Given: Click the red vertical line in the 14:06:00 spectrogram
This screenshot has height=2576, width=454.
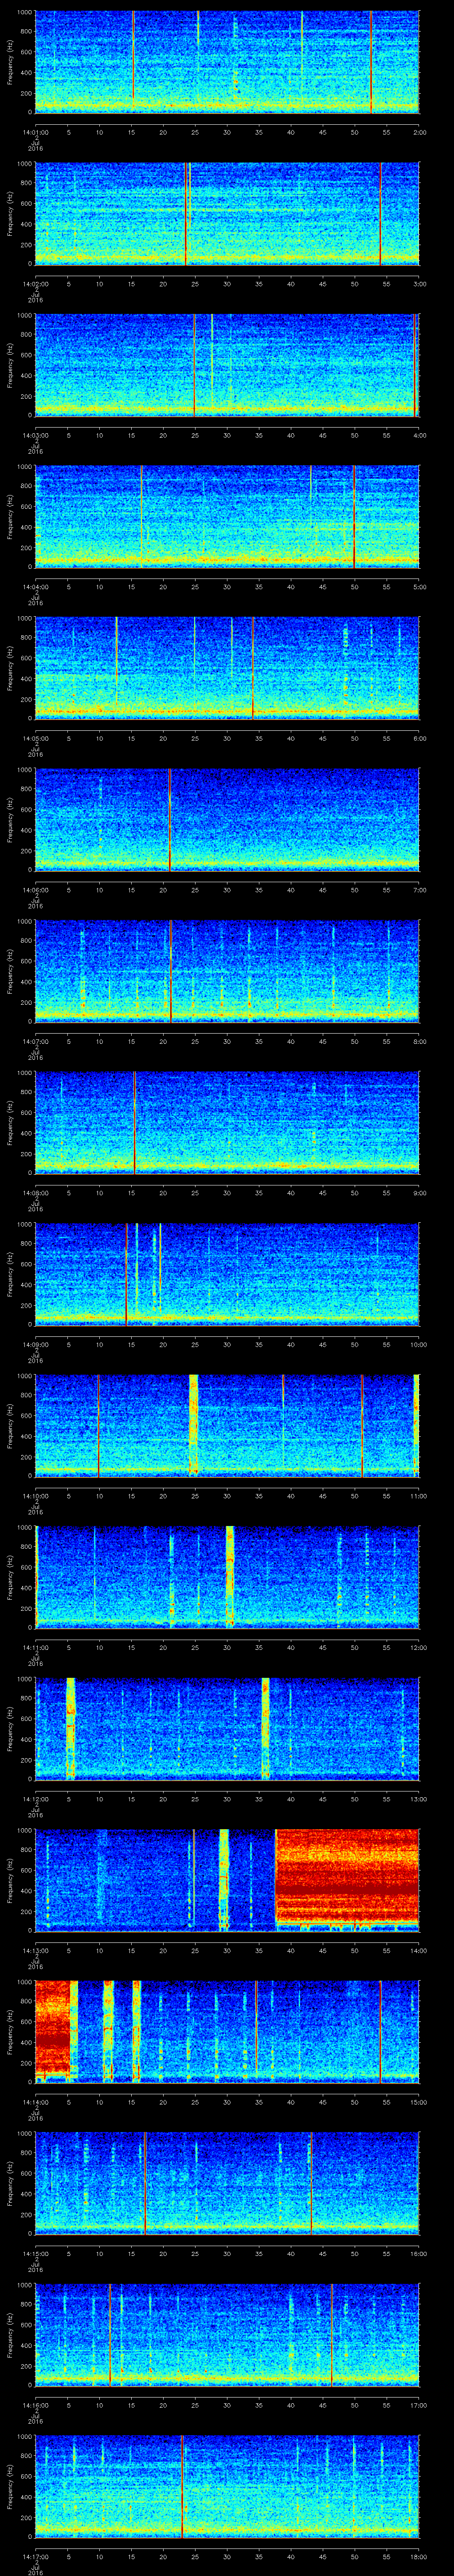Looking at the screenshot, I should [x=171, y=819].
